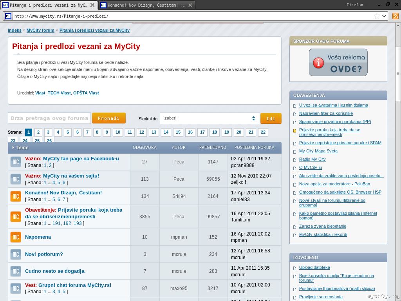Click MC icon beside Cudno nesto se dogadja

(16, 271)
